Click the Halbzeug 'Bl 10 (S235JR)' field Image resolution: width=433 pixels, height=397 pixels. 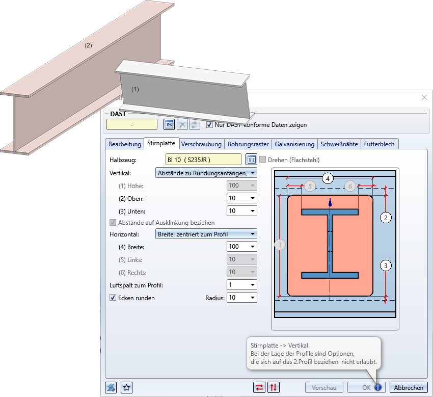click(203, 160)
